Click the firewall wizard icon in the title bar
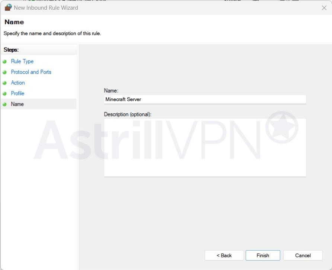This screenshot has height=270, width=332. tap(8, 7)
